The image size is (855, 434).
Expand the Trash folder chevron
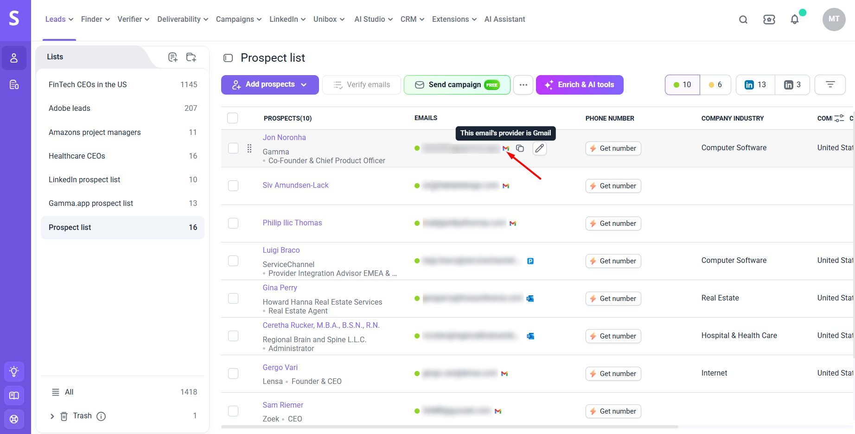(x=52, y=416)
